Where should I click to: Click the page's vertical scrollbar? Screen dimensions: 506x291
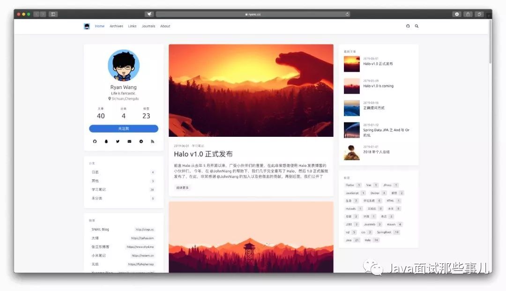coord(490,42)
